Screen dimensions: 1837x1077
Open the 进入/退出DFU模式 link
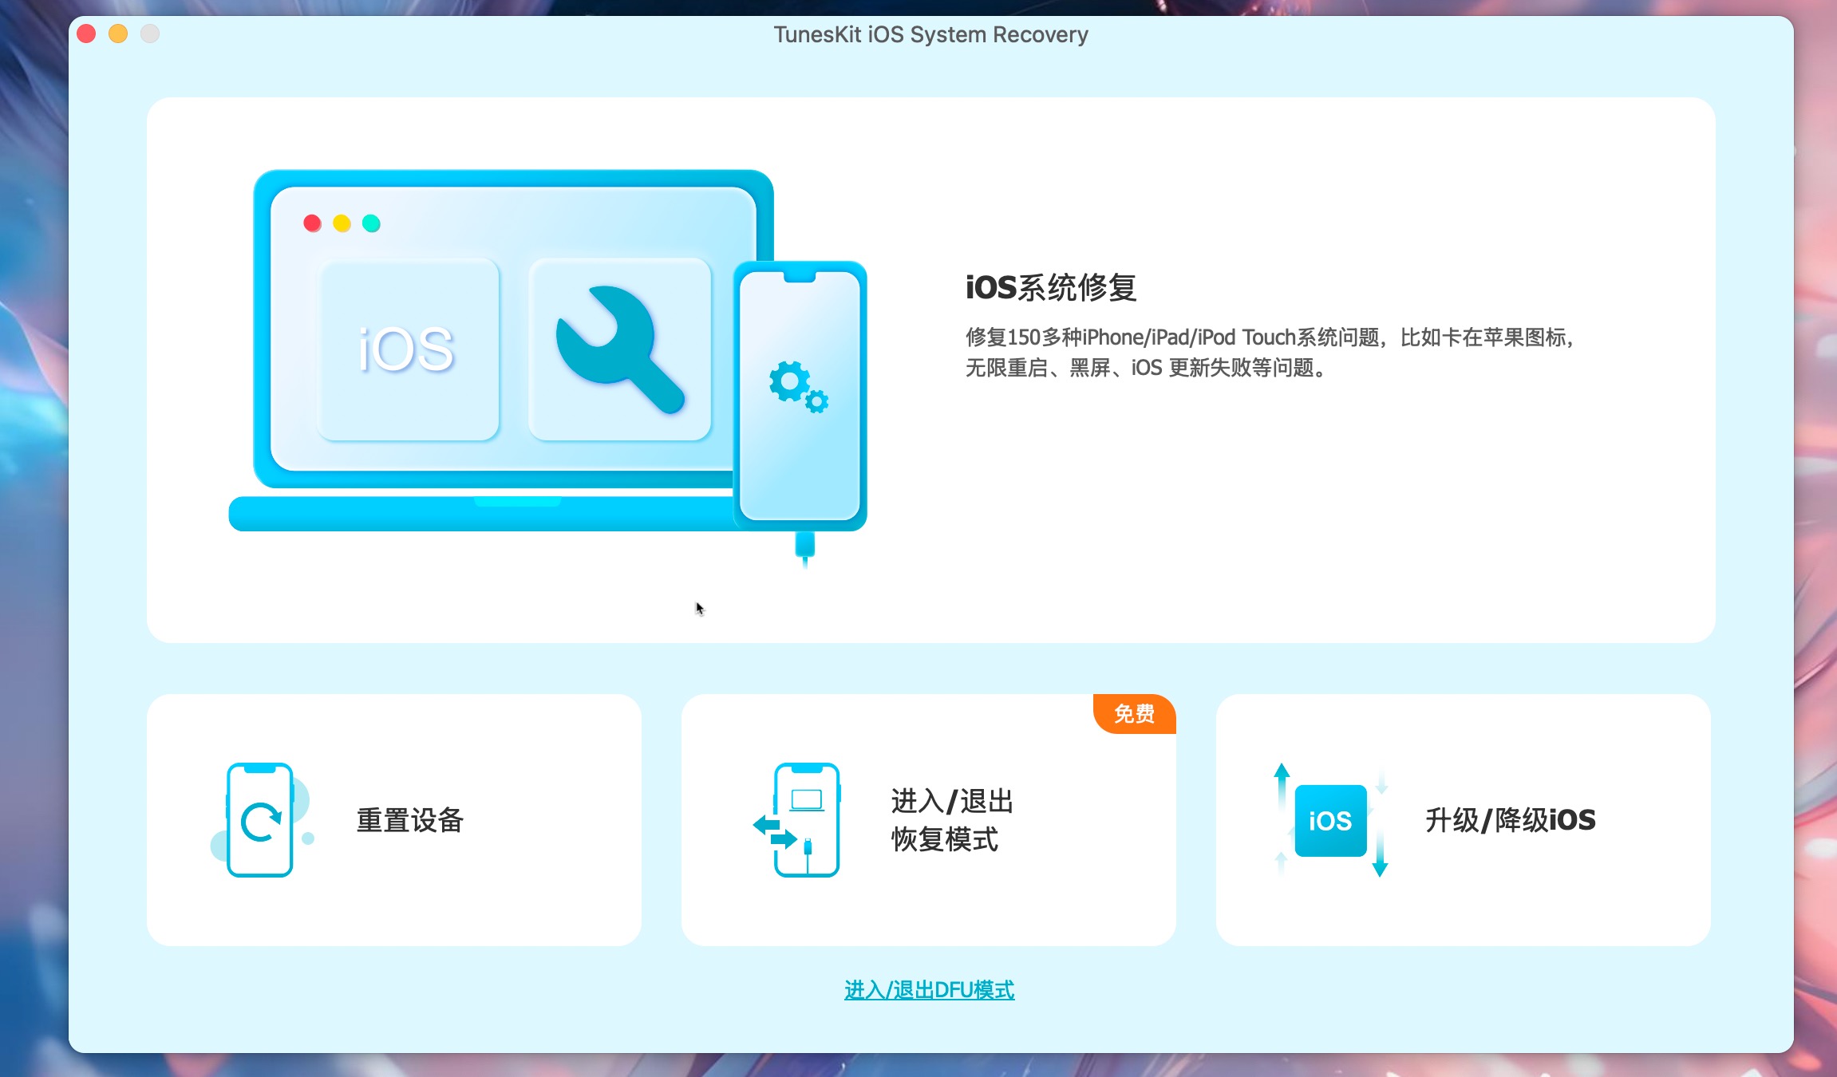930,990
